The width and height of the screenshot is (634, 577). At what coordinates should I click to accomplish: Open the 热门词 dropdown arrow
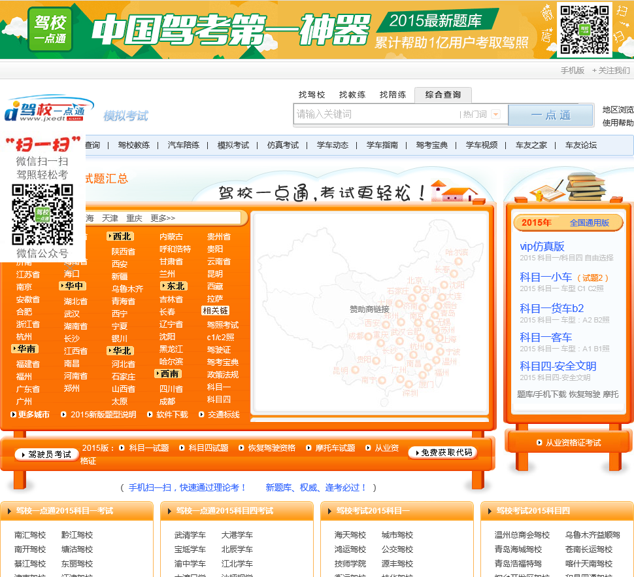(495, 114)
